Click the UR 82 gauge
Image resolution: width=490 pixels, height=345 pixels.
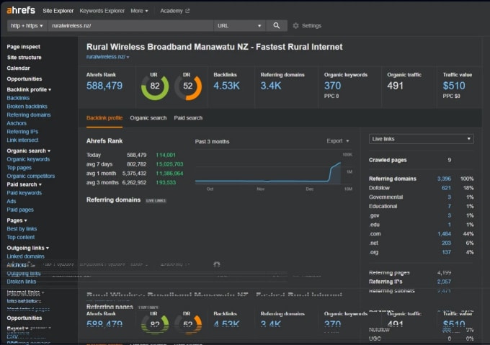point(155,86)
